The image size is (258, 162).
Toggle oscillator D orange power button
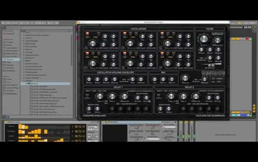(x=87, y=53)
